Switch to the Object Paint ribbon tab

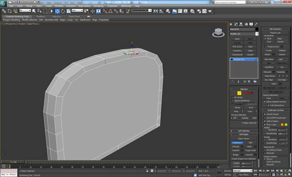tap(74, 16)
